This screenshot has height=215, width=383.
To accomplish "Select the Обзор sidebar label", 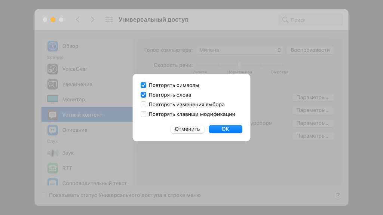I will pos(70,46).
